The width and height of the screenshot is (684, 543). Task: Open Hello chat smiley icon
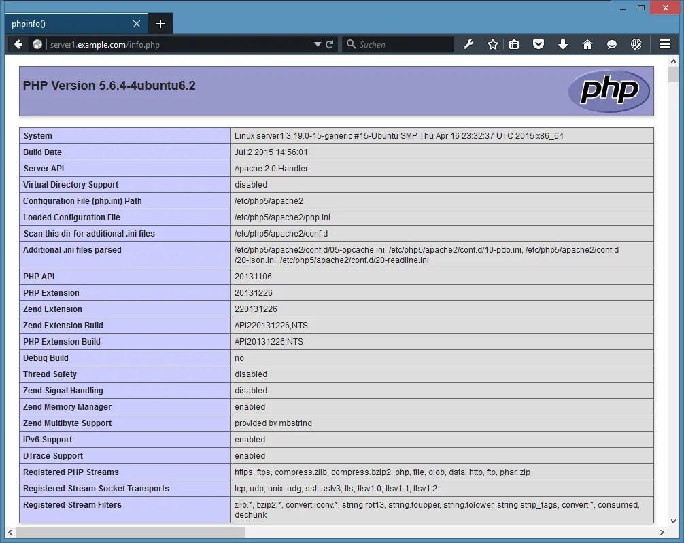[611, 44]
